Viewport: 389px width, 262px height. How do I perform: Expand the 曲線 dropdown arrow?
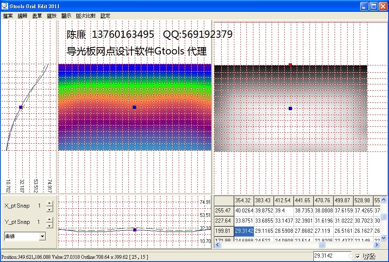[42, 236]
